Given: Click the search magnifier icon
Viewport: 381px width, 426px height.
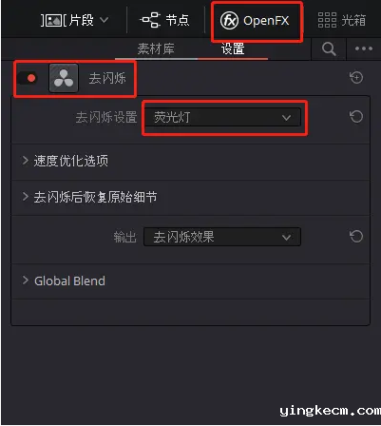Looking at the screenshot, I should pyautogui.click(x=329, y=49).
